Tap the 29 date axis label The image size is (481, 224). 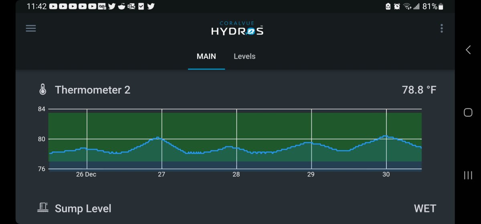pyautogui.click(x=311, y=174)
